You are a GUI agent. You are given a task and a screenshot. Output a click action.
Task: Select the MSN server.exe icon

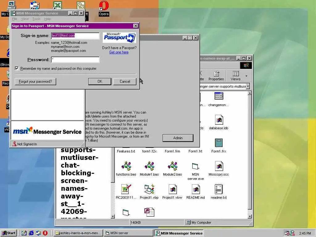point(195,166)
